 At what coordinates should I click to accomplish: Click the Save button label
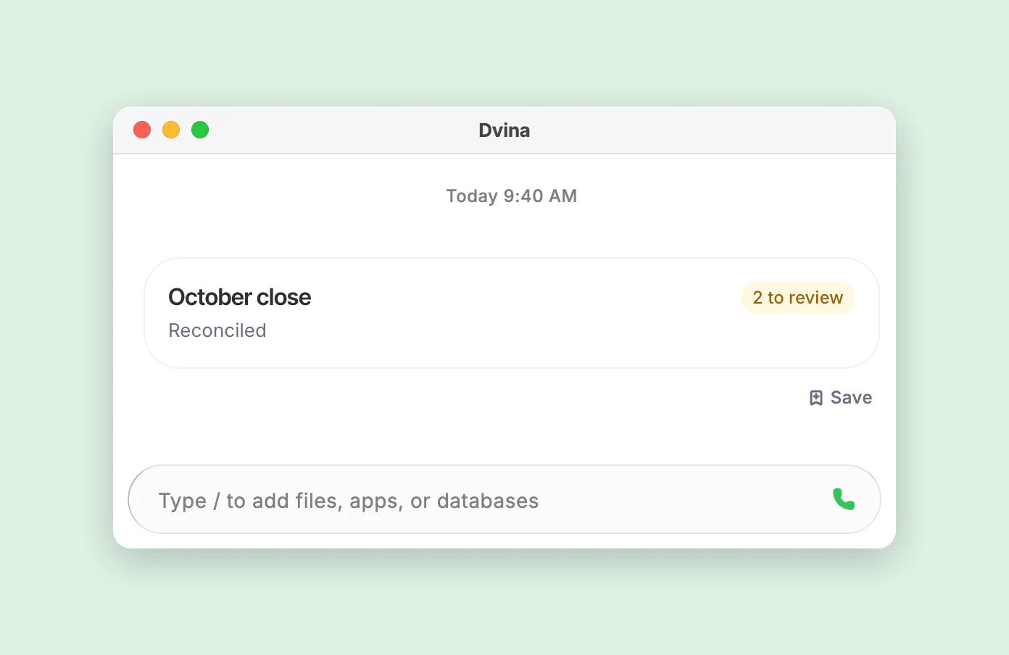pos(851,398)
